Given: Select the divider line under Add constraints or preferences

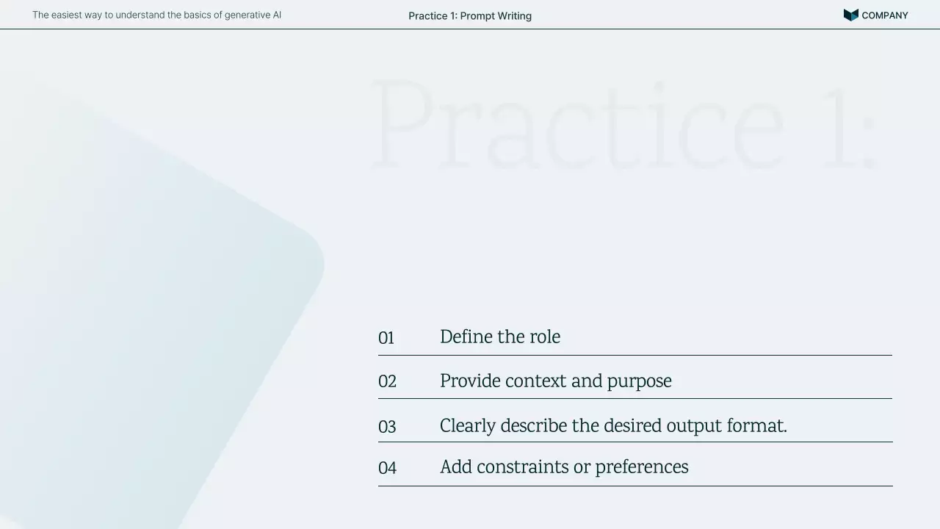Looking at the screenshot, I should (x=635, y=486).
